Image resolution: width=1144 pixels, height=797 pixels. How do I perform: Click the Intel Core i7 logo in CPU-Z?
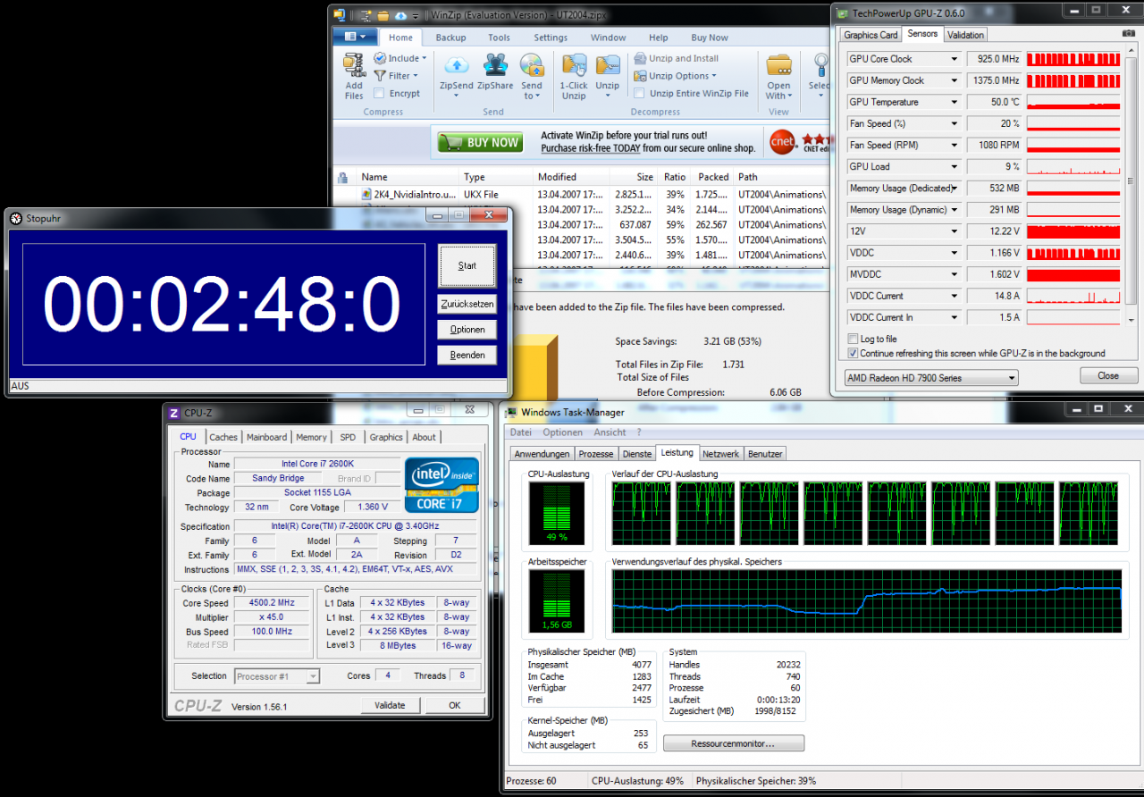point(442,485)
